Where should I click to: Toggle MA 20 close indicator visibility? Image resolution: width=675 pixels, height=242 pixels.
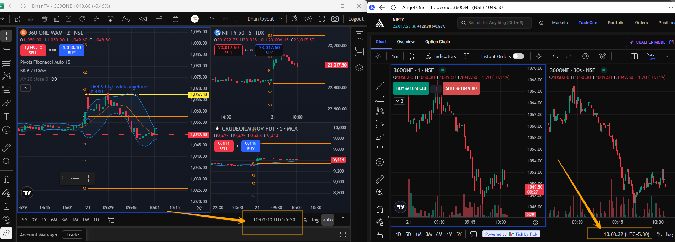coord(54,79)
